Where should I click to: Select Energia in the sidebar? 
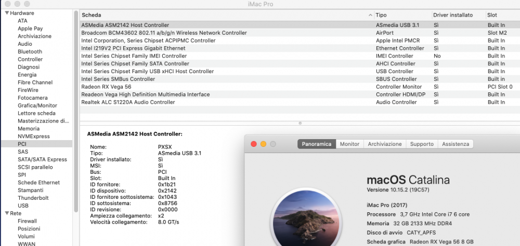click(27, 75)
